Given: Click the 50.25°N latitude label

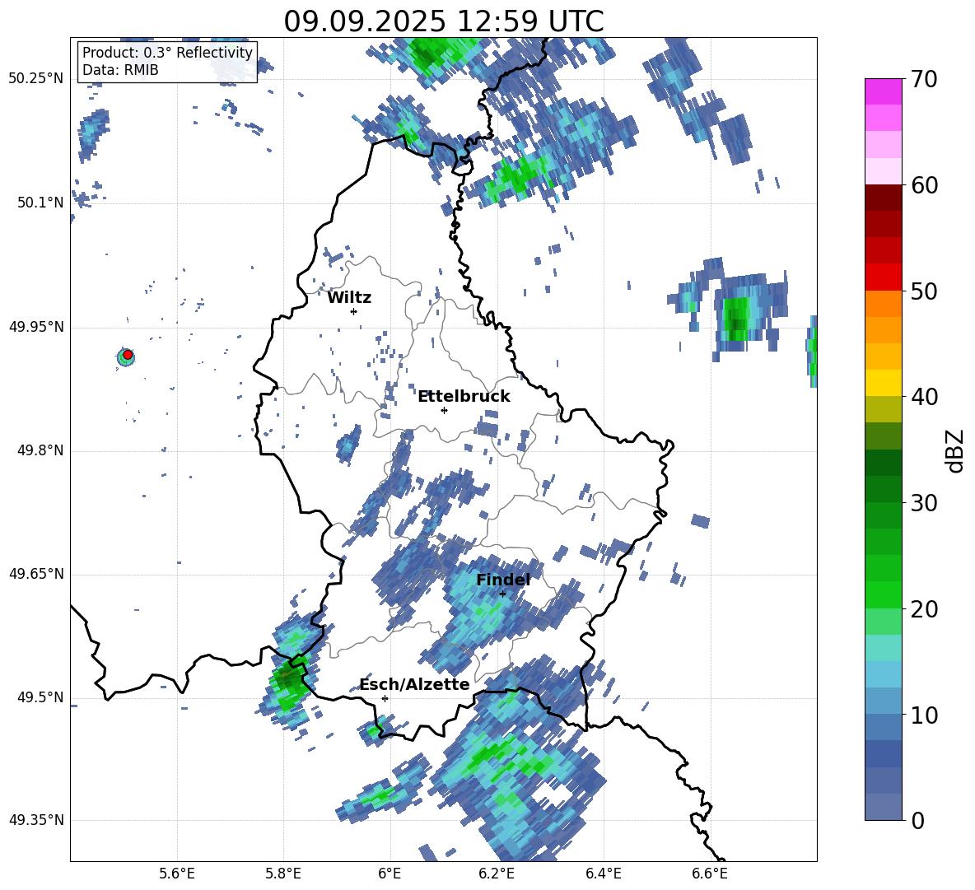Looking at the screenshot, I should pos(36,79).
